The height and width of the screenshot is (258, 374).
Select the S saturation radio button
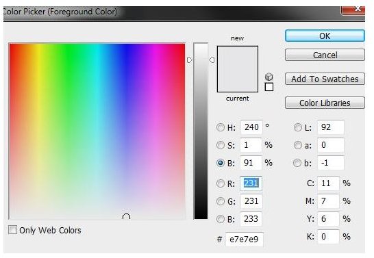click(x=221, y=145)
